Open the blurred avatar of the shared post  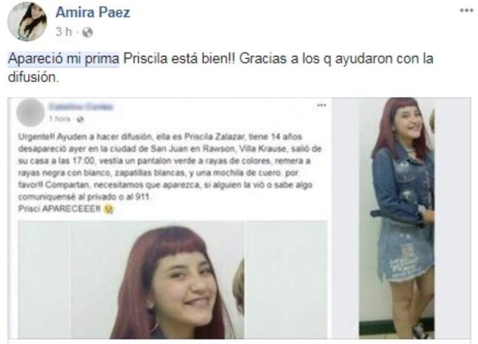click(x=30, y=113)
